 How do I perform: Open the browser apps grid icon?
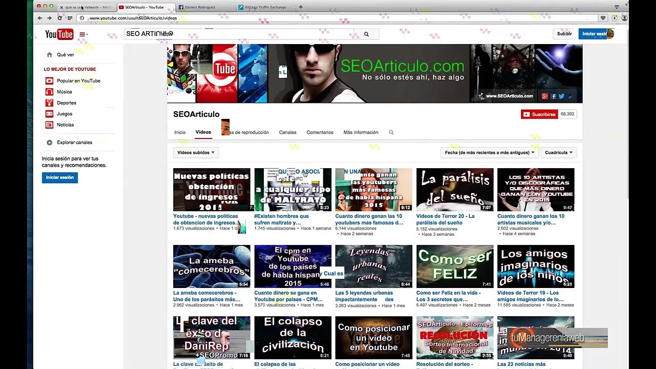(x=70, y=18)
